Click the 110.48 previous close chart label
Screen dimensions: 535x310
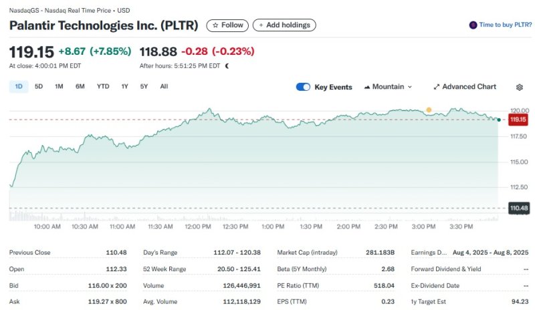click(x=518, y=208)
